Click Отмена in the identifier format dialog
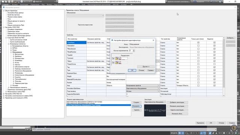Image resolution: width=240 pixels, height=135 pixels. (x=141, y=70)
